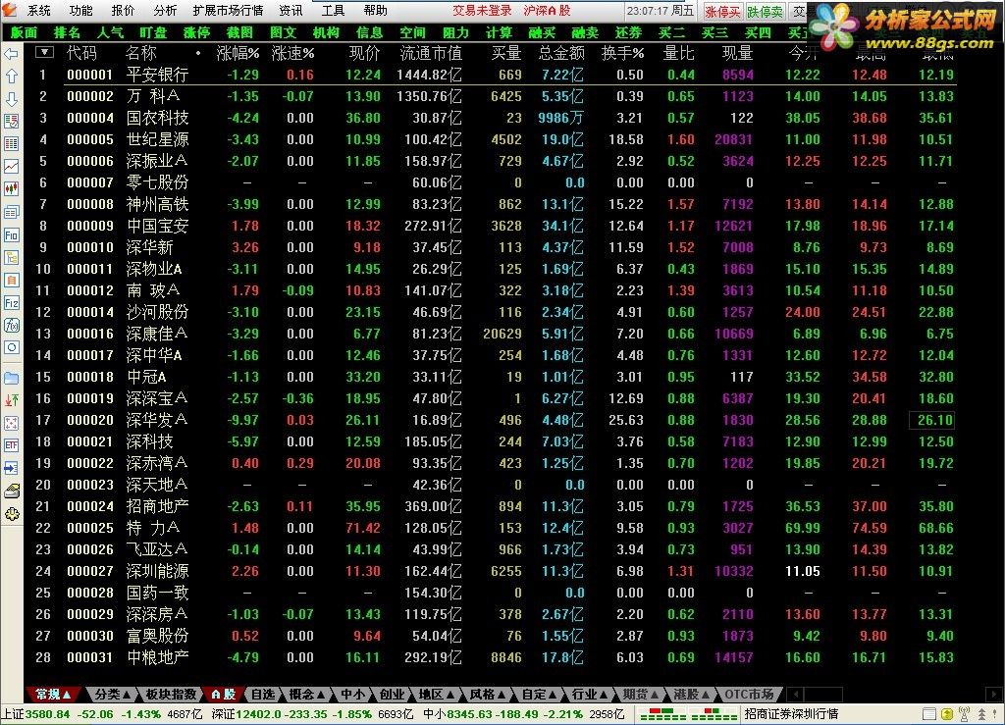The image size is (1005, 725).
Task: Open the candlestick chart icon
Action: pos(11,189)
